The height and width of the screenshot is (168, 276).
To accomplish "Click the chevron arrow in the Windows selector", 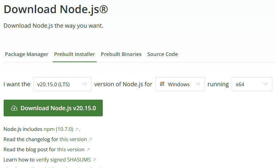I will (x=198, y=84).
